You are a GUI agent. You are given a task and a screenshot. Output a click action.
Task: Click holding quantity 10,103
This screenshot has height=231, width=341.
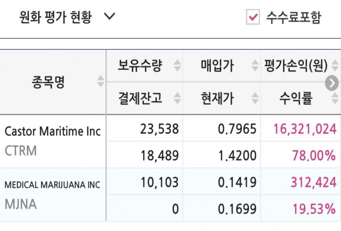coord(160,182)
